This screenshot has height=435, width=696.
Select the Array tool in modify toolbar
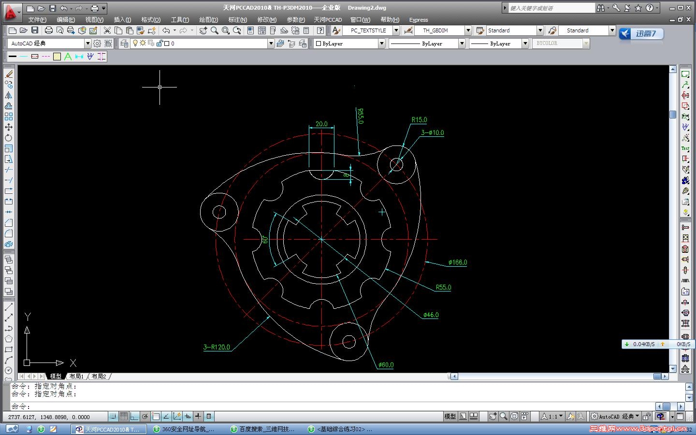[9, 116]
